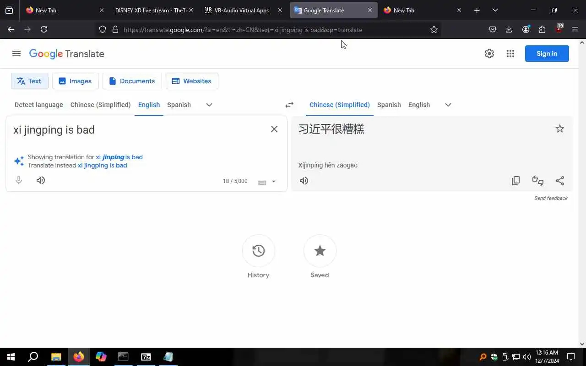Viewport: 586px width, 366px height.
Task: Select Chinese (Simplified) as source language
Action: 101,105
